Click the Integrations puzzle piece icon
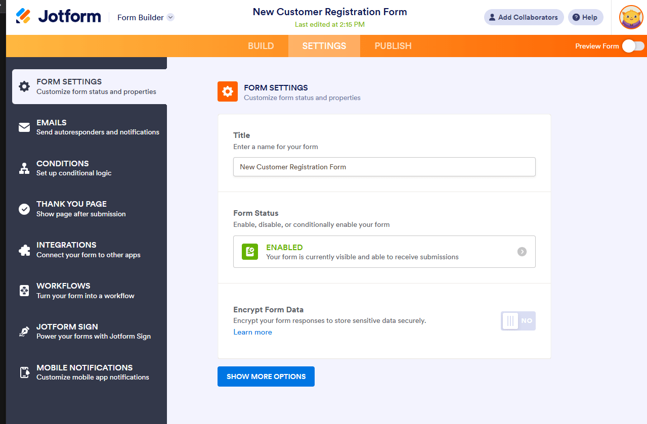The height and width of the screenshot is (424, 647). pos(24,250)
